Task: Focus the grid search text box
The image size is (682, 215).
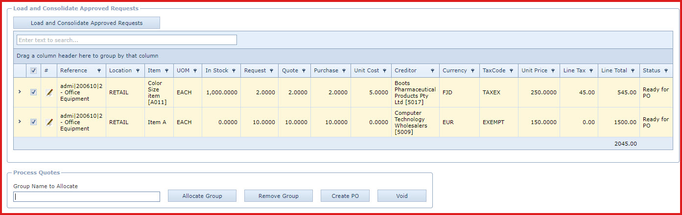Action: coord(127,40)
